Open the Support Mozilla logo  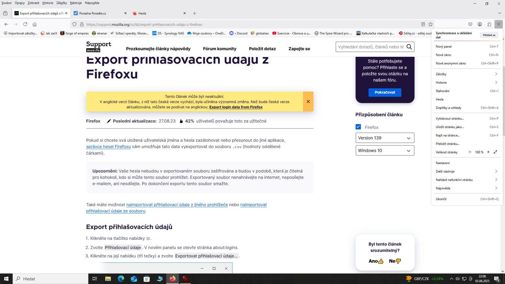[98, 47]
